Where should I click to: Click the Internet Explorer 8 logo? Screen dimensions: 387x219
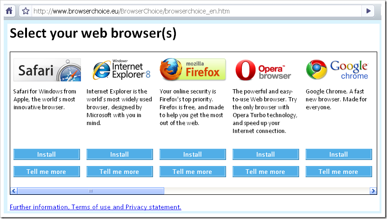tap(121, 70)
